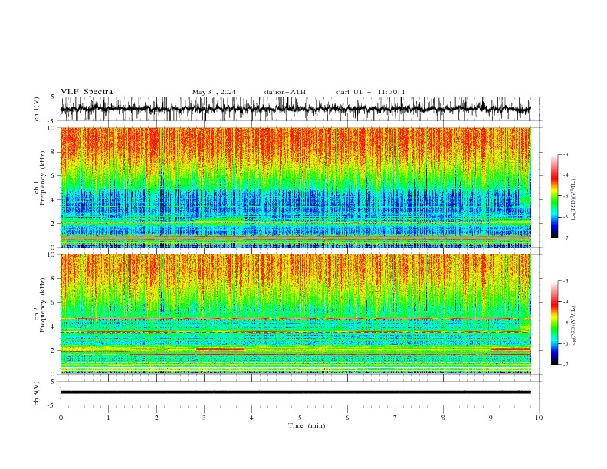Click the ch.1(V) waveform axis label
Screen dimensions: 607x469
coord(37,109)
